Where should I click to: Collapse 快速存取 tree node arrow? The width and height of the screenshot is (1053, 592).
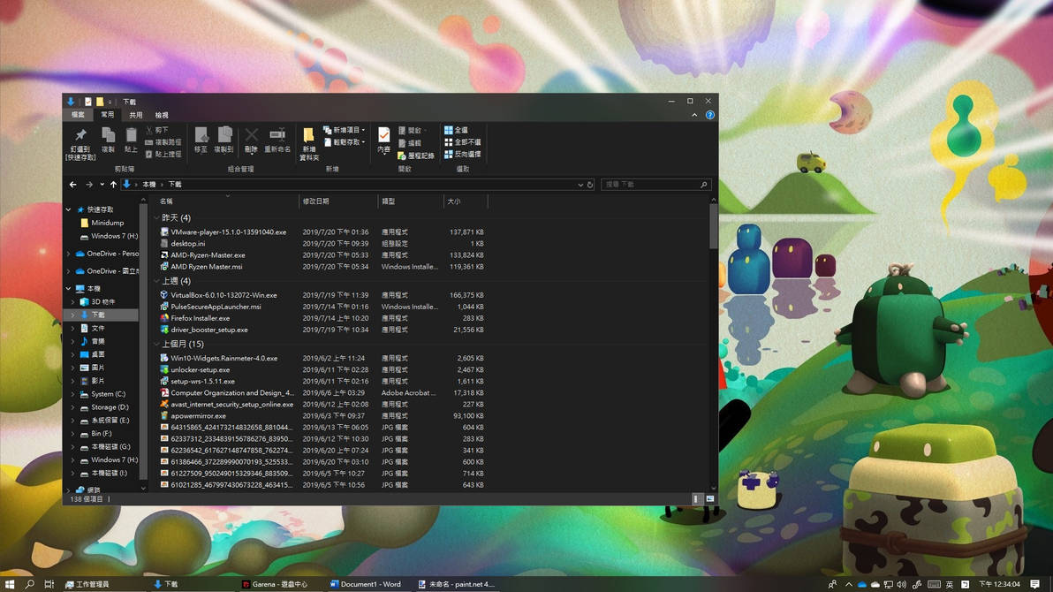coord(69,209)
